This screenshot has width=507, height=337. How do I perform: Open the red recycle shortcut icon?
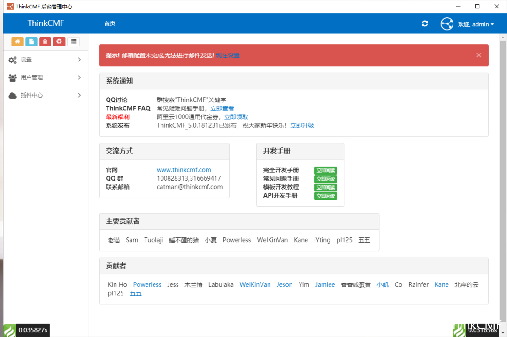point(59,41)
